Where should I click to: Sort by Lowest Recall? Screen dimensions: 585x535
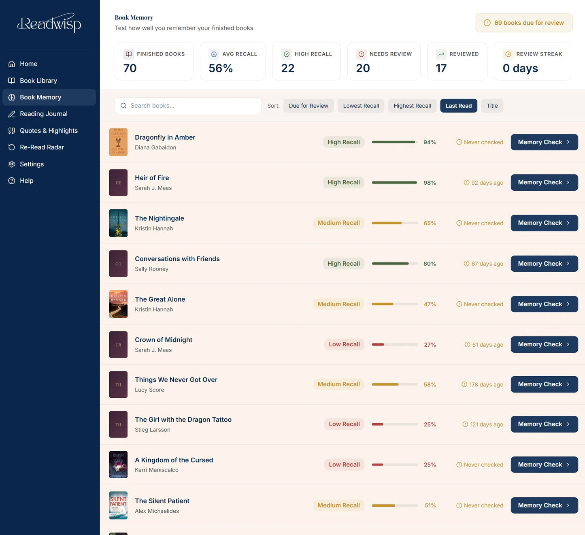361,106
